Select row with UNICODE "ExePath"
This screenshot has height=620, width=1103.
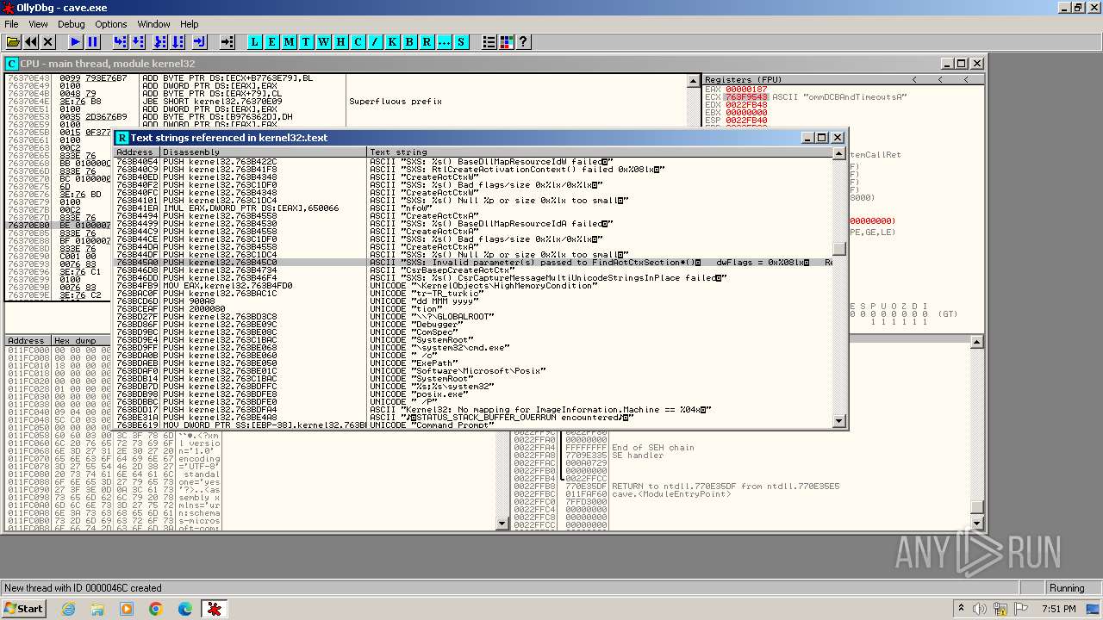[x=474, y=363]
